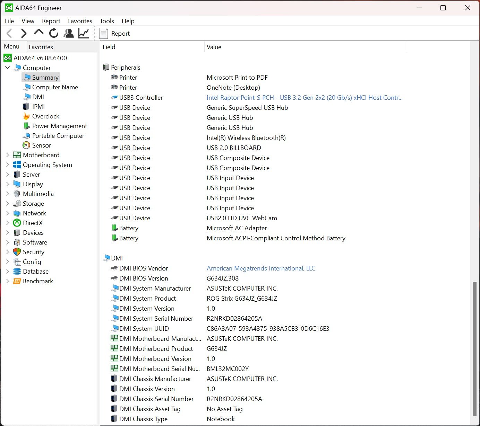
Task: Refresh the report with the circular arrow icon
Action: click(x=54, y=33)
